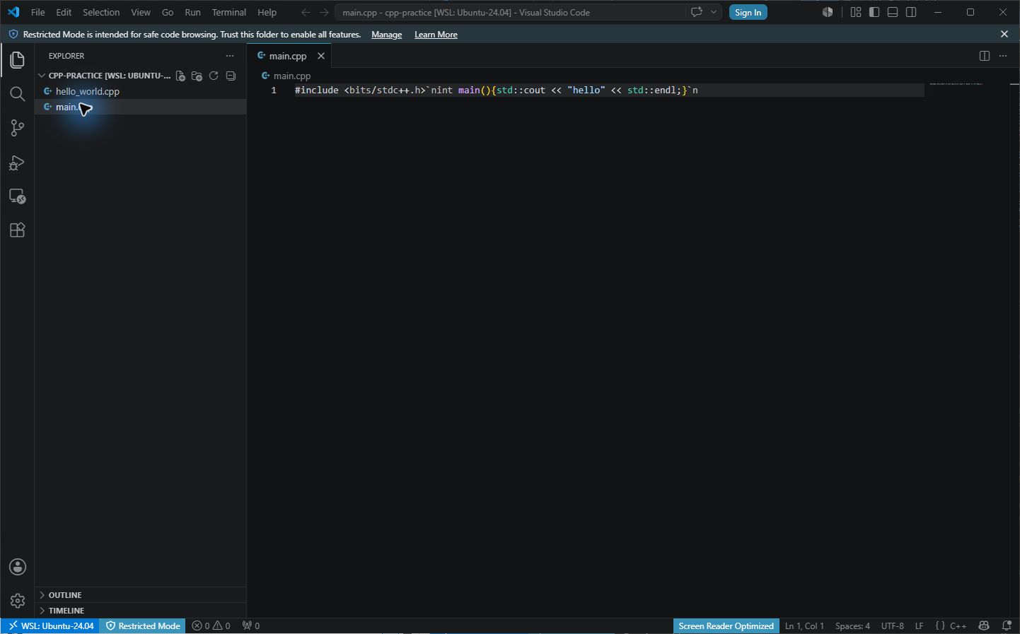
Task: Open errors and warnings count
Action: click(x=211, y=626)
